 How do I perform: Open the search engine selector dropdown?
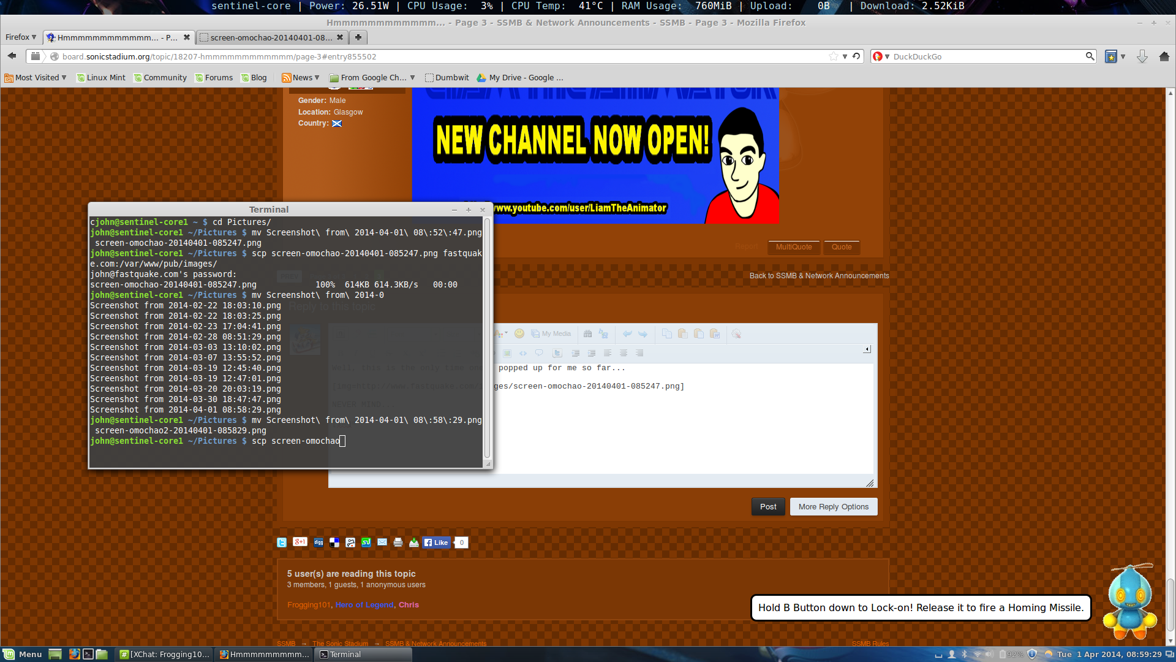pyautogui.click(x=881, y=56)
